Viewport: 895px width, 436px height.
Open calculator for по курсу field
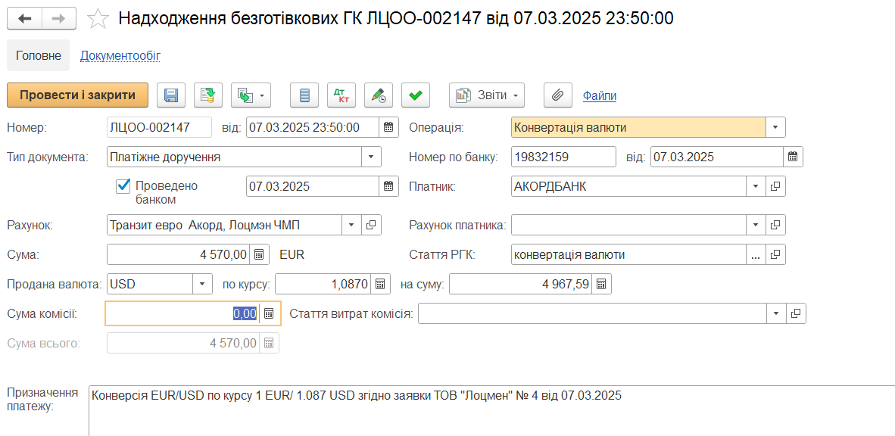tap(382, 284)
